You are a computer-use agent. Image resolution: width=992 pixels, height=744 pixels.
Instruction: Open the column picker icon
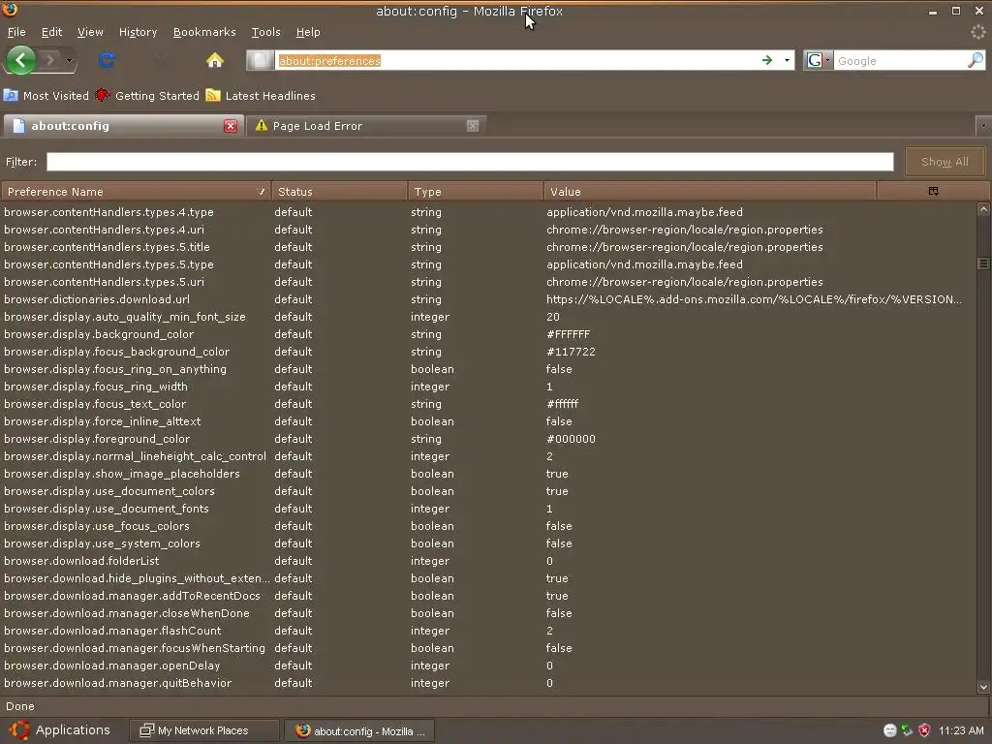933,191
